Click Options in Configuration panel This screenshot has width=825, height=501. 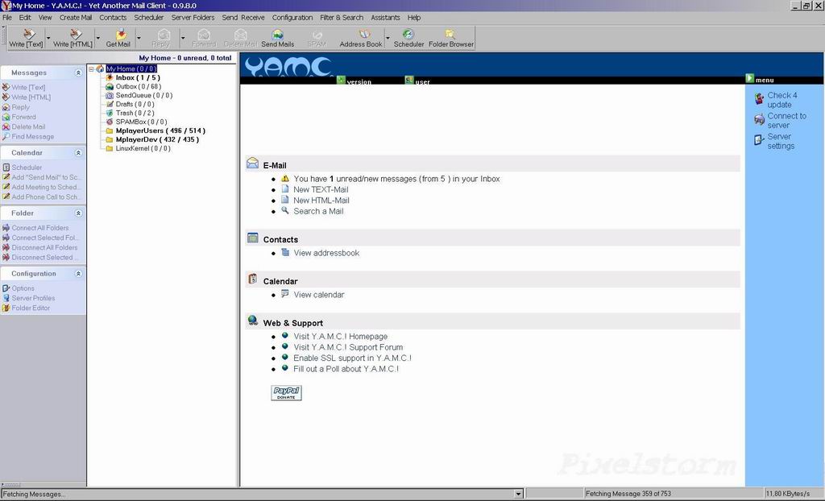23,288
